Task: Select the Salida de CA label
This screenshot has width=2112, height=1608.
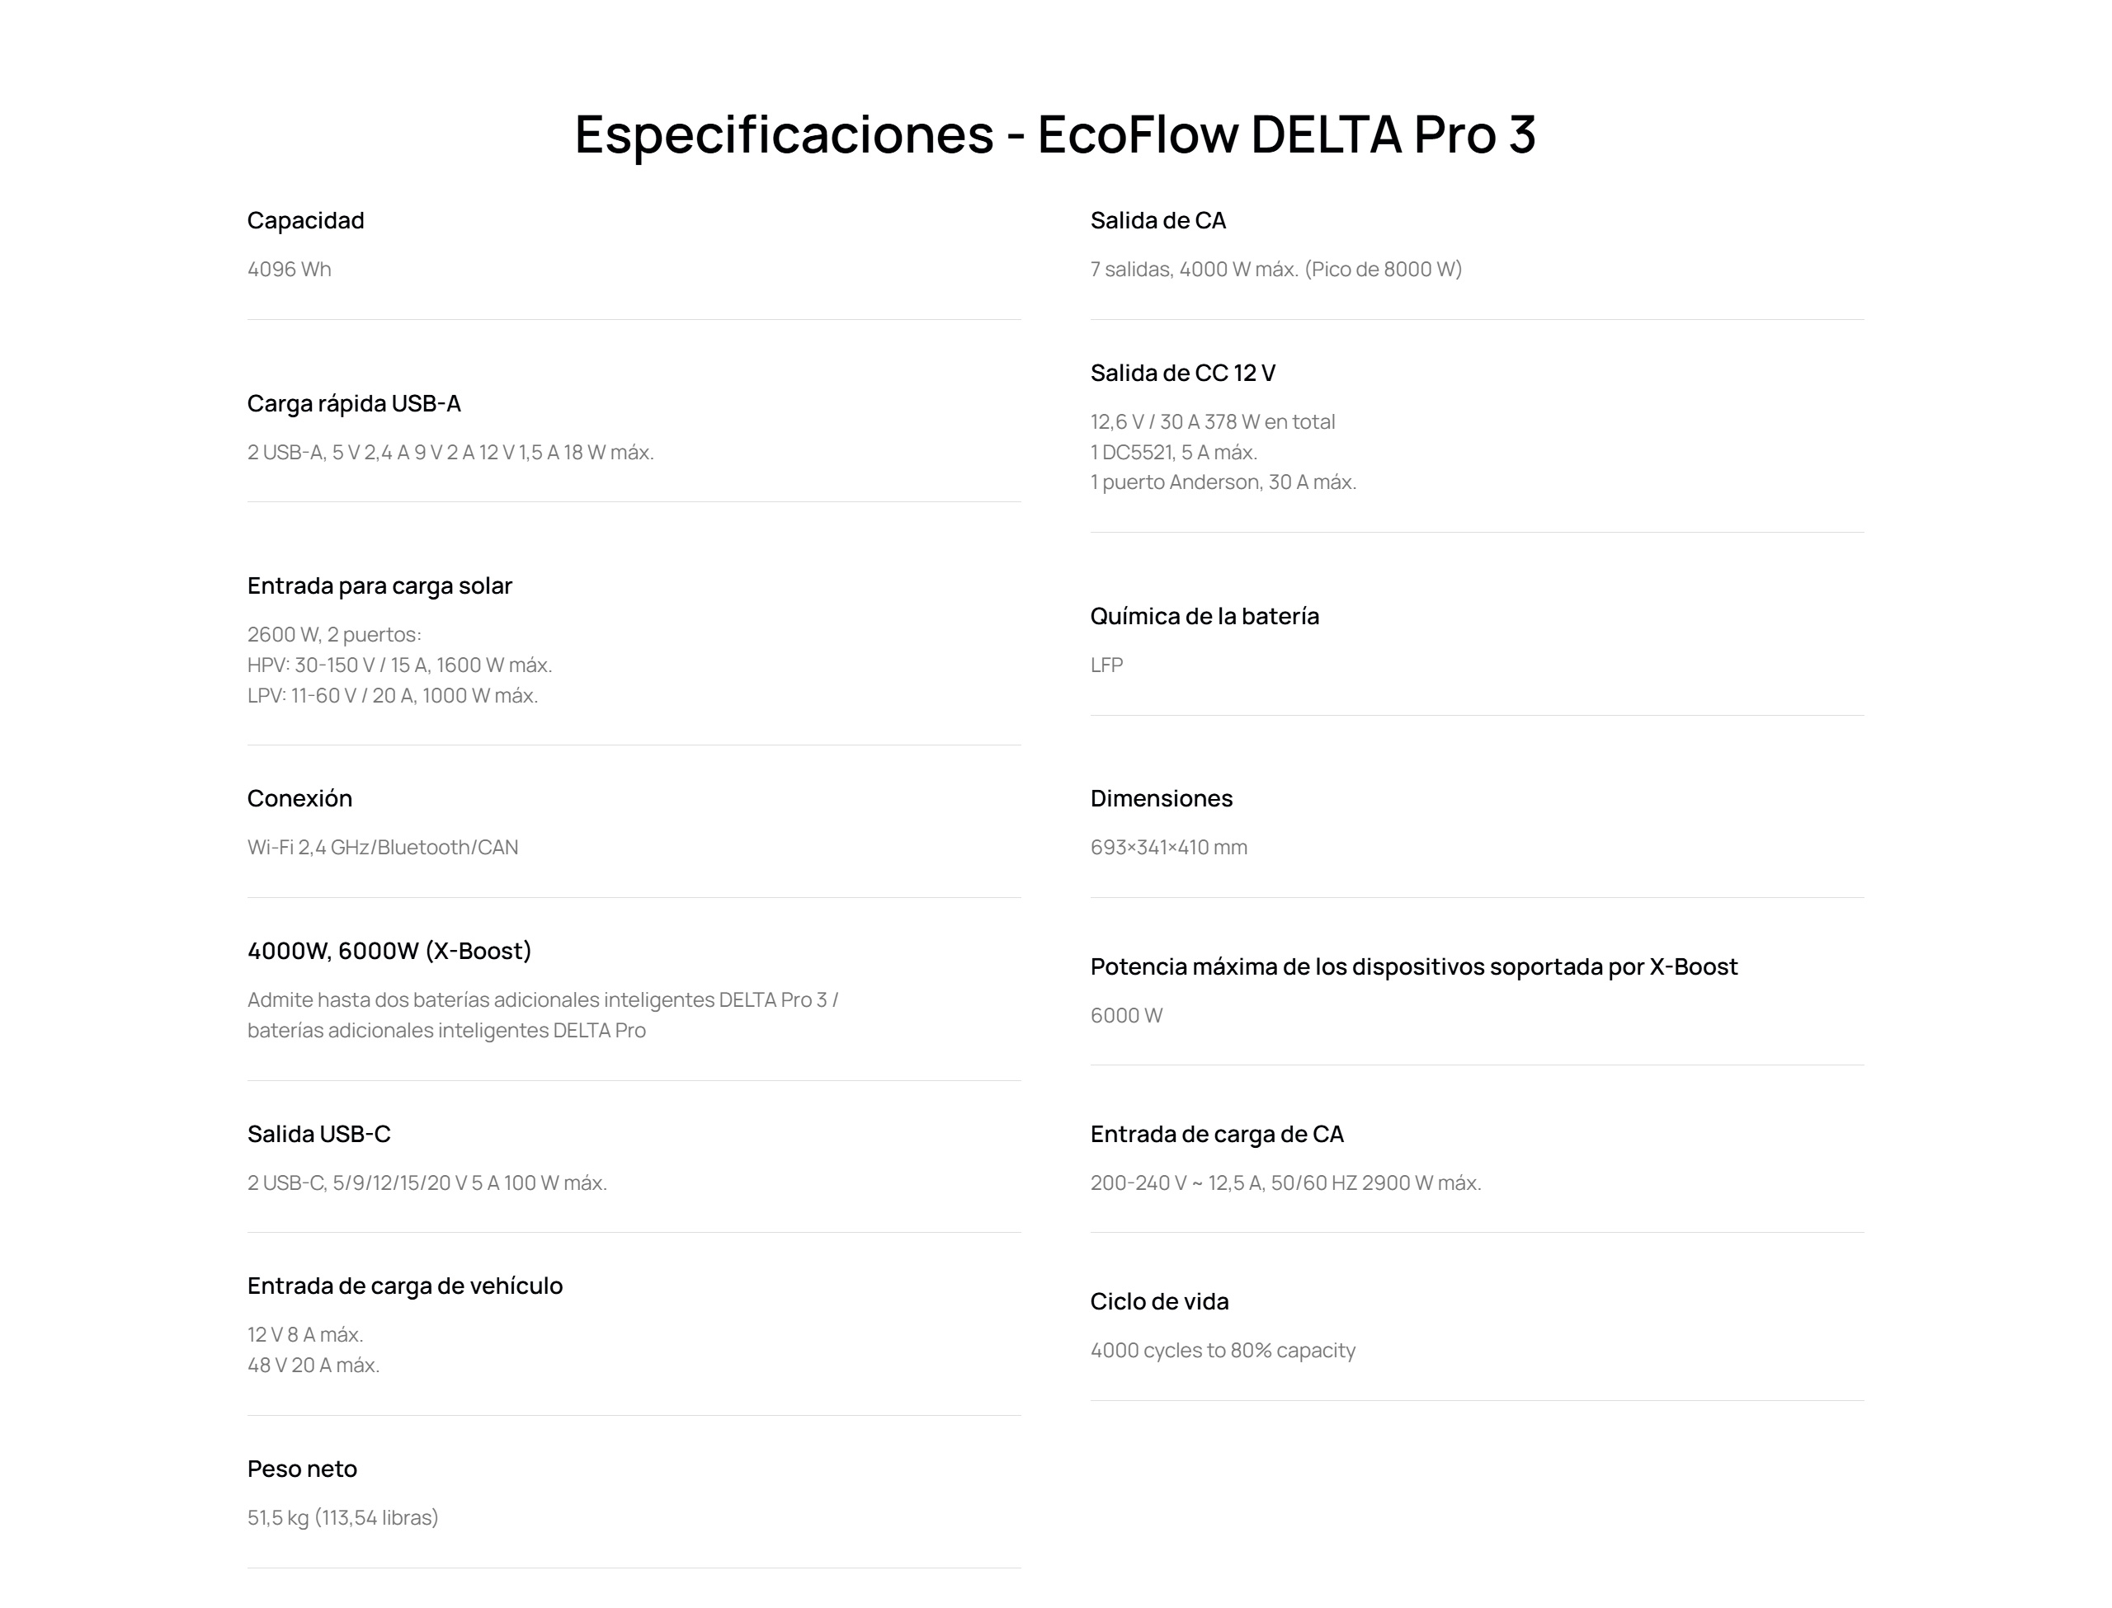Action: pos(1157,221)
